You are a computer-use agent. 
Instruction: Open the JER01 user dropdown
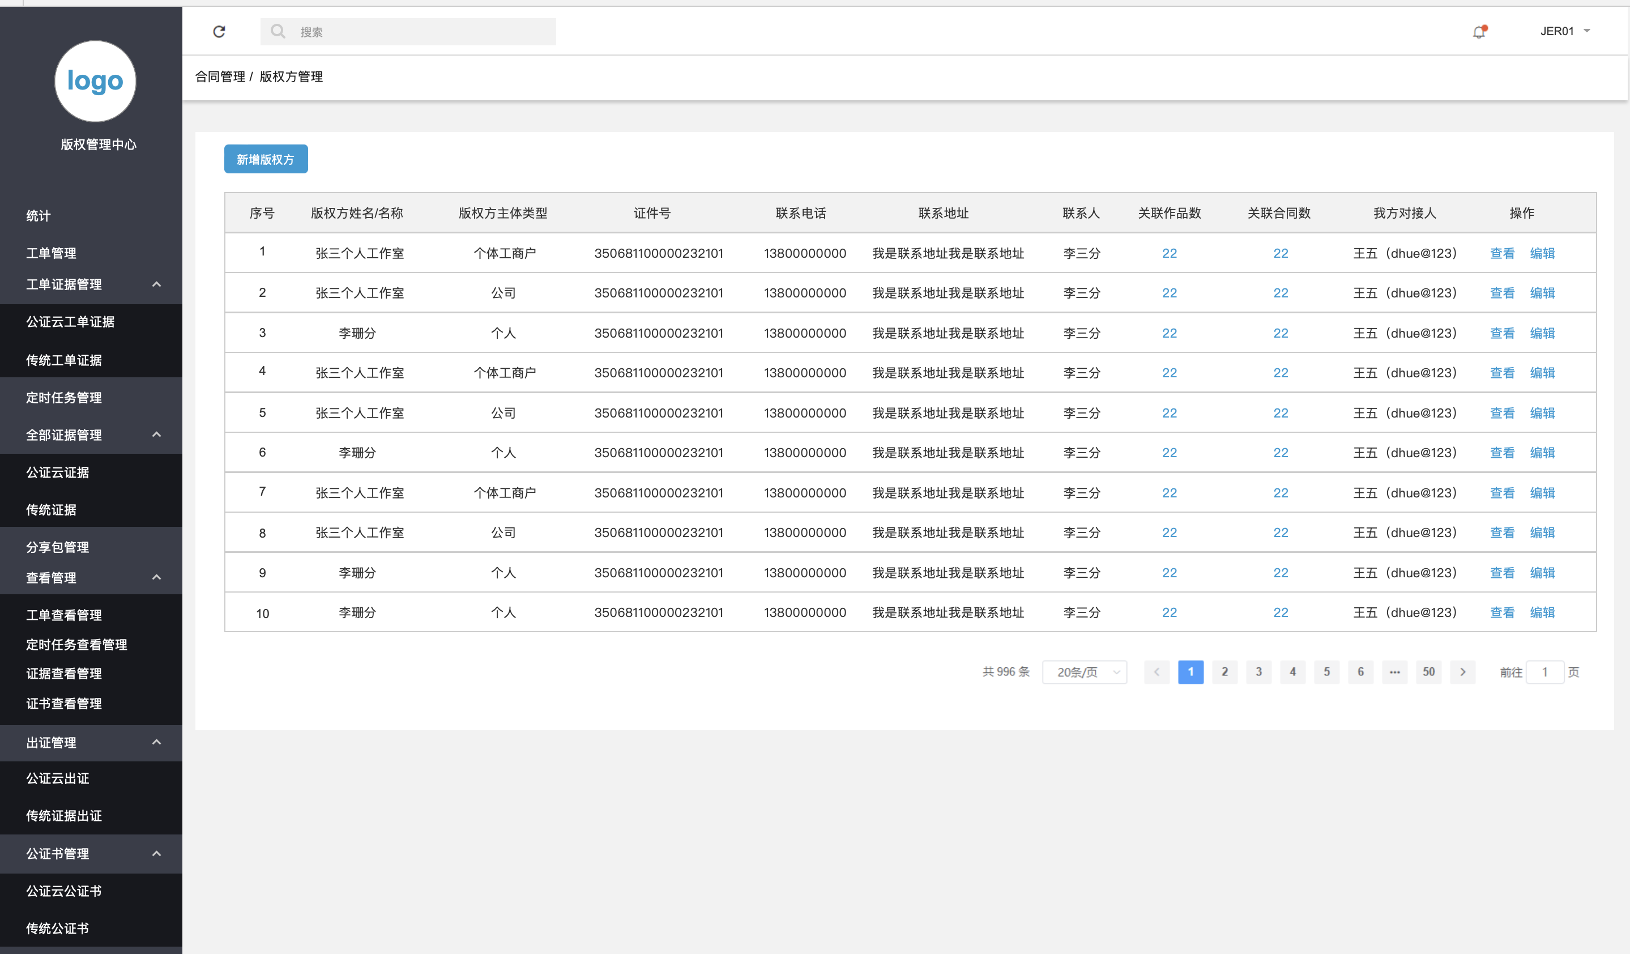coord(1565,31)
